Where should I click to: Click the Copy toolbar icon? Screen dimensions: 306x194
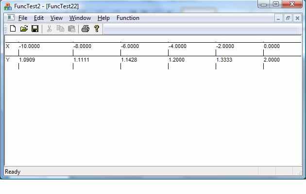point(60,29)
